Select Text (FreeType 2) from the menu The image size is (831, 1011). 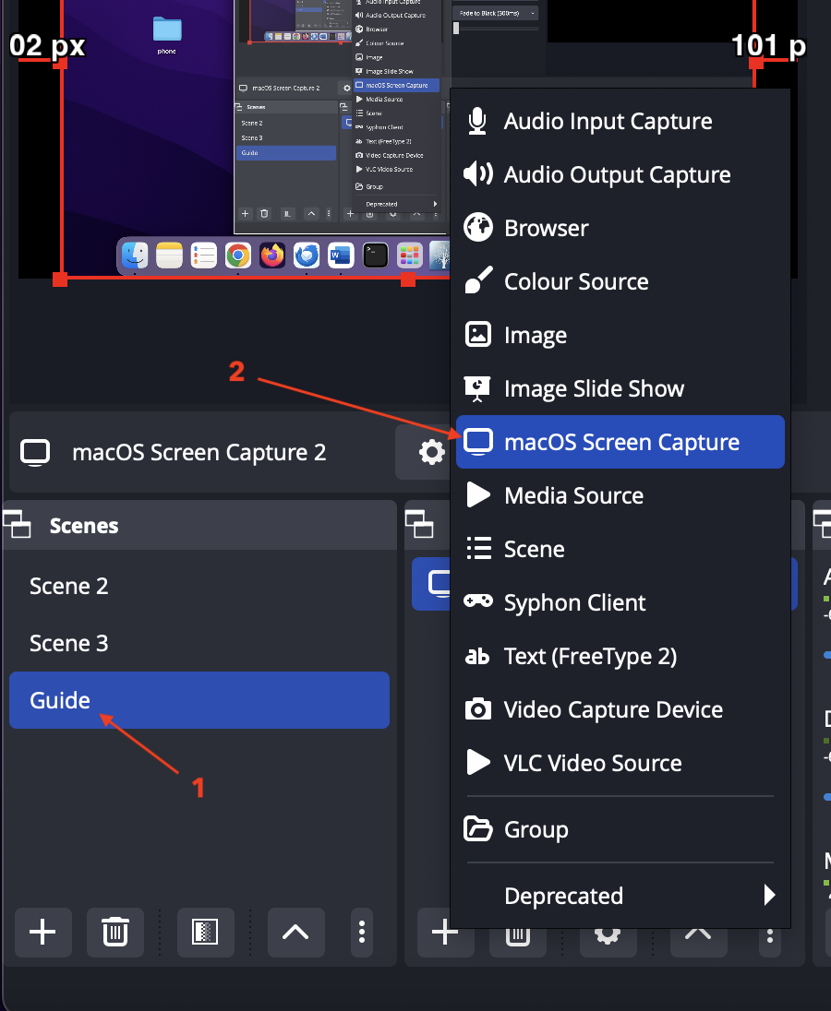coord(620,657)
